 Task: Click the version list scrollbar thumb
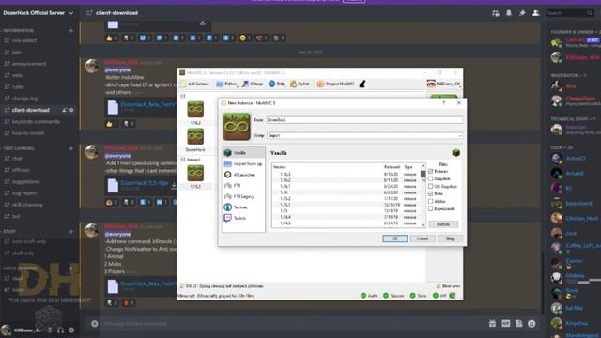[424, 175]
